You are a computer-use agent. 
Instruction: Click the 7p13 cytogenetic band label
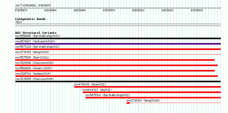click(x=18, y=22)
